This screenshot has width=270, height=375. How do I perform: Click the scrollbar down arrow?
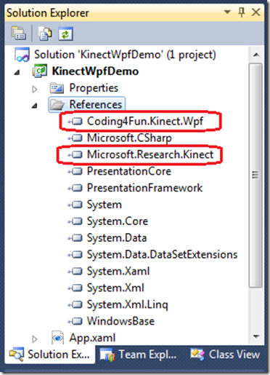tap(256, 336)
